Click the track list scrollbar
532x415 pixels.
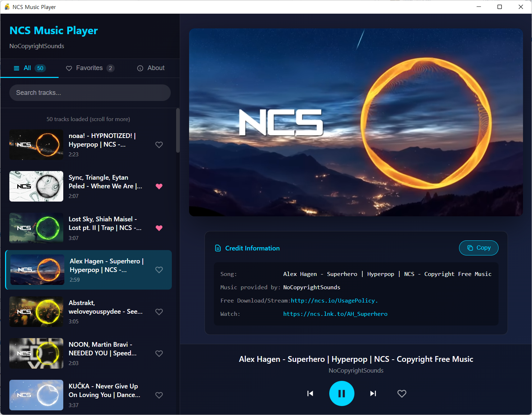coord(178,131)
